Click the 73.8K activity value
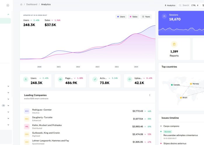This screenshot has height=145, width=204. tap(105, 83)
